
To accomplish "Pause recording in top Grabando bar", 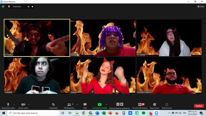I will 29,6.
